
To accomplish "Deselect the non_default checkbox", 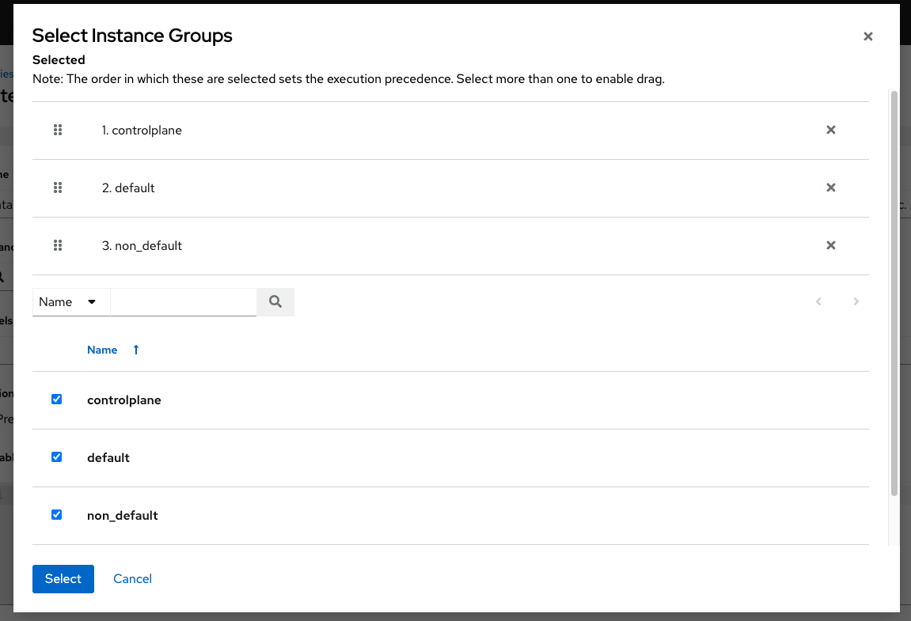I will 56,514.
